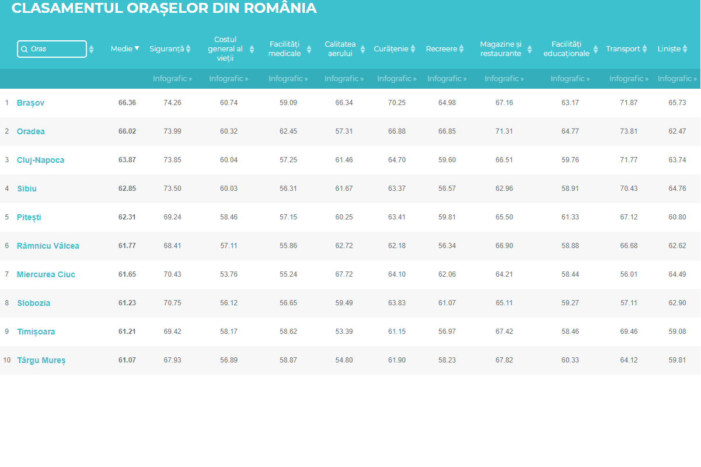
Task: Select Oradea transport value 73.81
Action: [629, 131]
